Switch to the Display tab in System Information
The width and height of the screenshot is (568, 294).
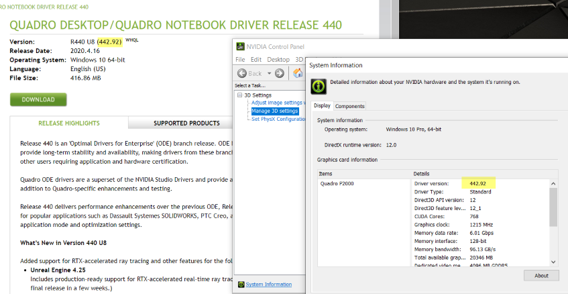click(x=322, y=106)
